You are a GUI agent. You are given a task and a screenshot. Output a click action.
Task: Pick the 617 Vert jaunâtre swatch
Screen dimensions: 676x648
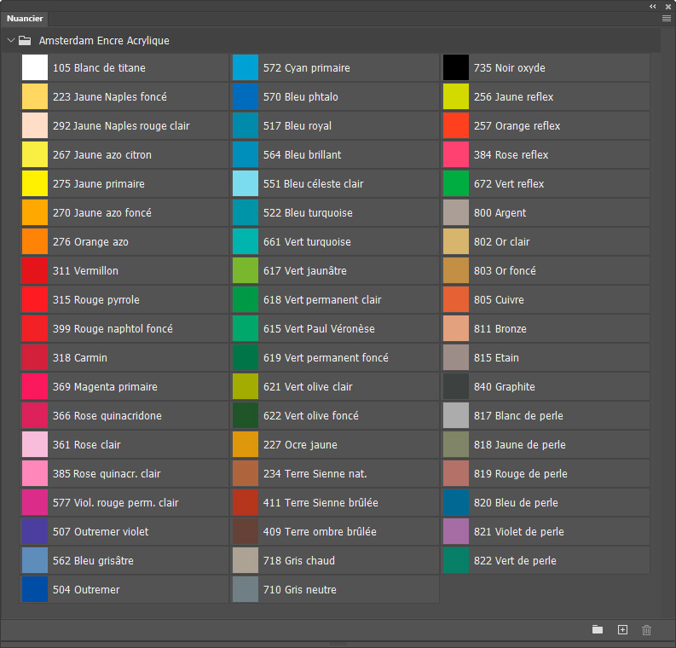click(246, 270)
